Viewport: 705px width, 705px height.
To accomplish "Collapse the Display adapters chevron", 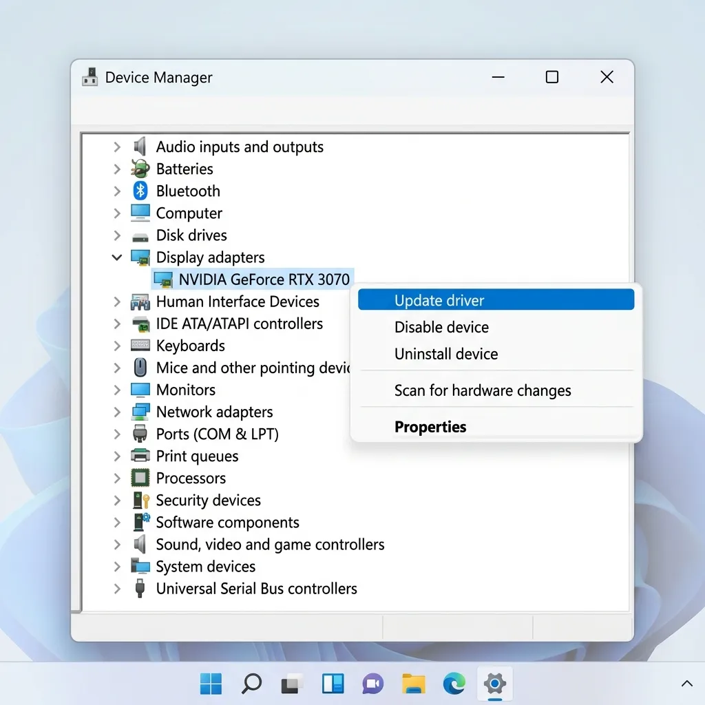I will pos(117,257).
